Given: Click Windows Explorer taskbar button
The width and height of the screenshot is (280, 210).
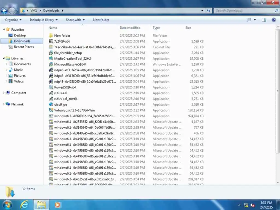Looking at the screenshot, I should pyautogui.click(x=41, y=205).
